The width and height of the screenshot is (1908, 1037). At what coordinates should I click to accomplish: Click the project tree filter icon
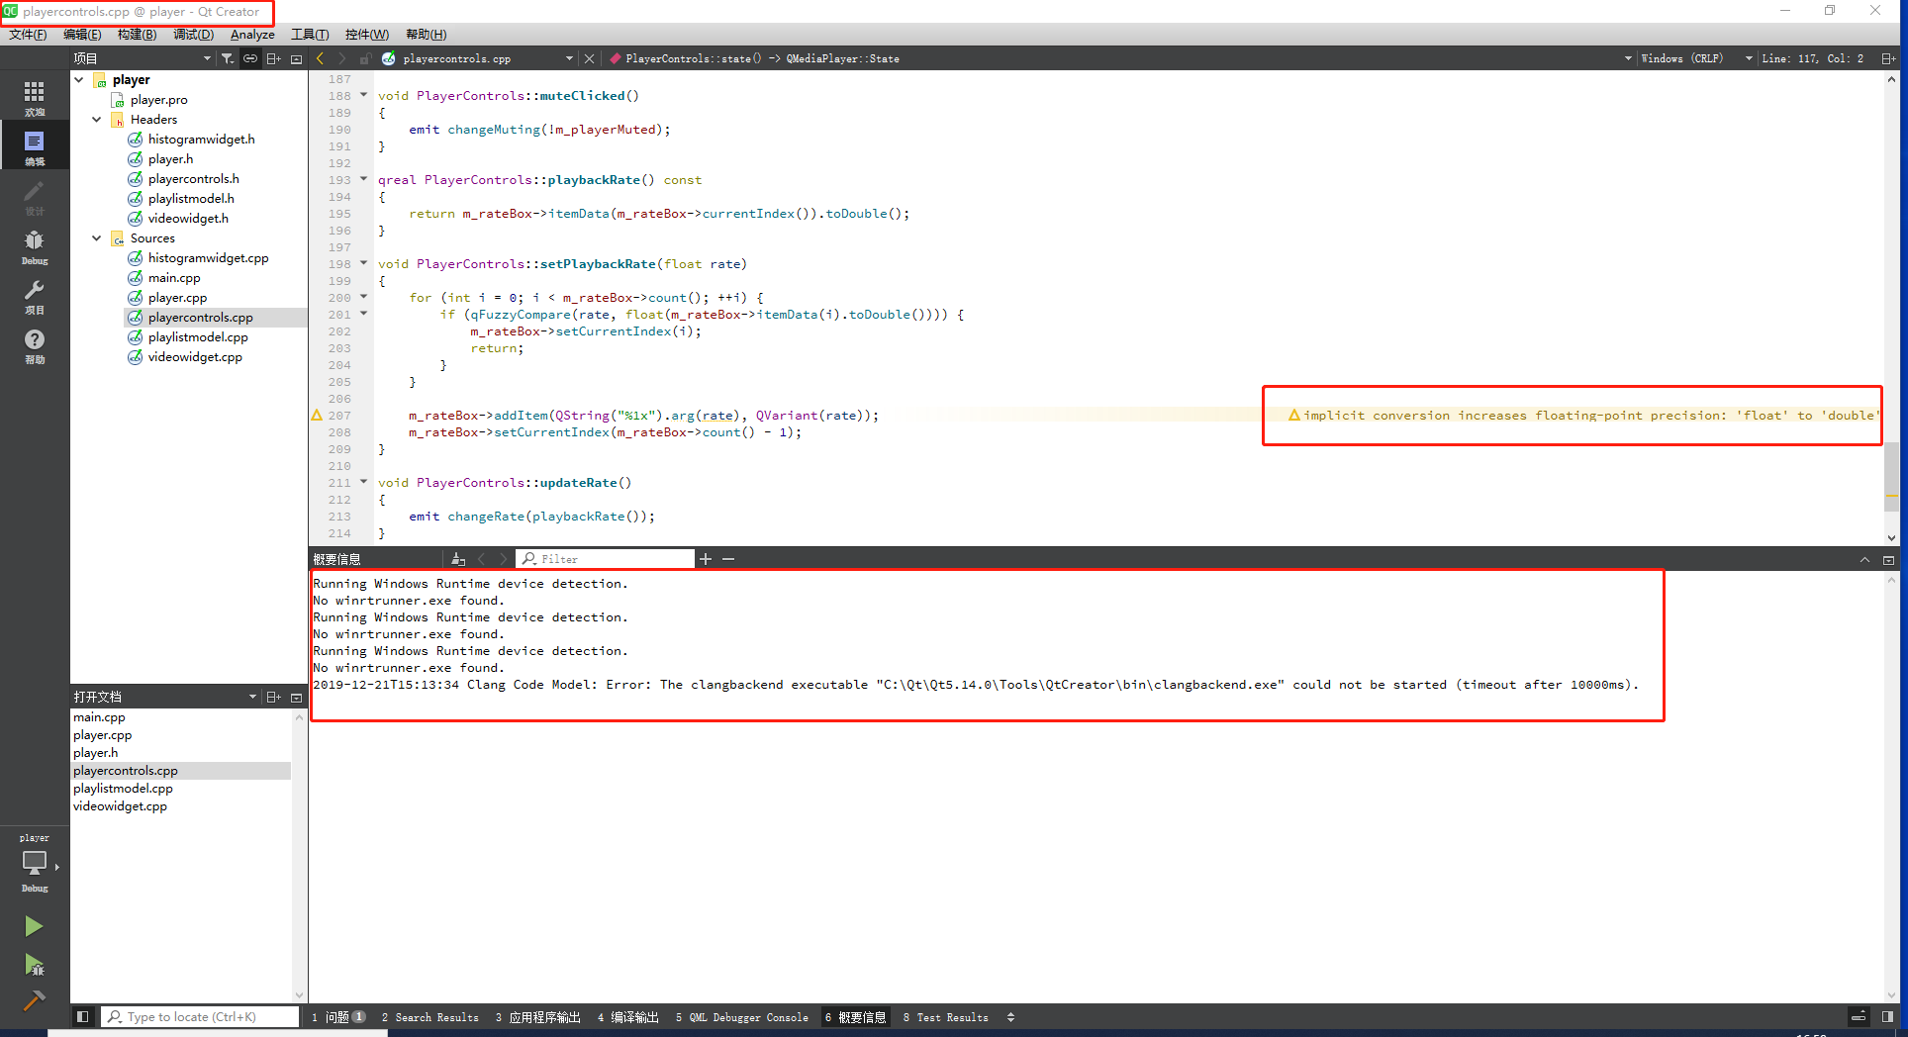tap(228, 58)
